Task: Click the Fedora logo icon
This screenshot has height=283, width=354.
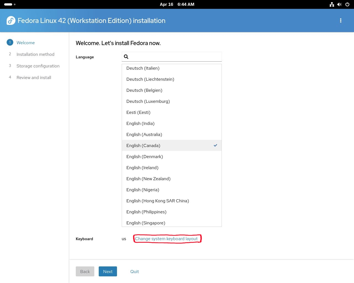Action: (11, 20)
